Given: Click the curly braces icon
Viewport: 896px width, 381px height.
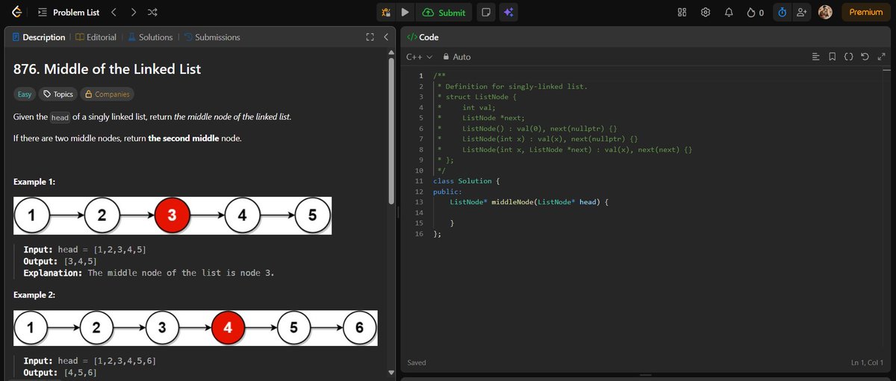Looking at the screenshot, I should pyautogui.click(x=848, y=57).
